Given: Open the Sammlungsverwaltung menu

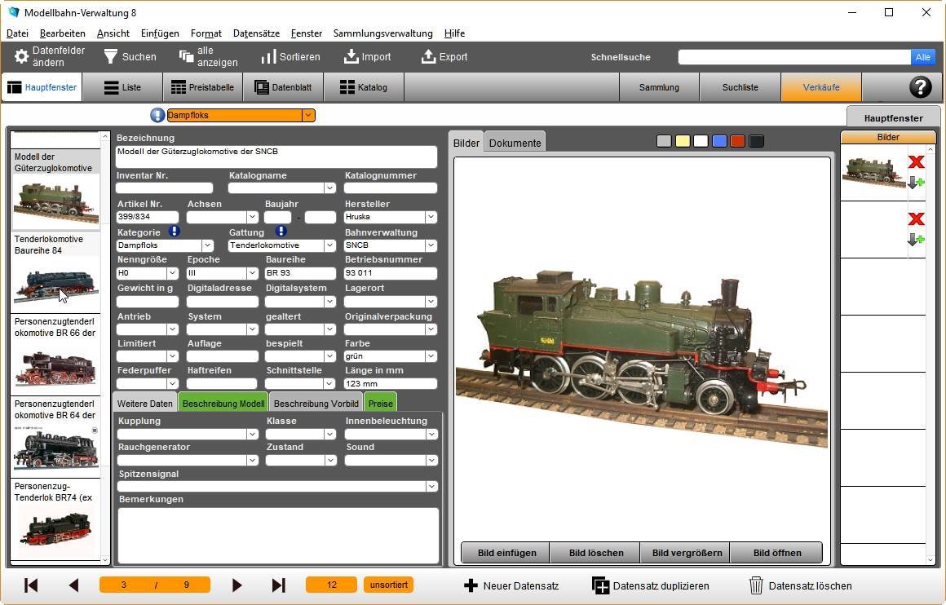Looking at the screenshot, I should tap(382, 33).
